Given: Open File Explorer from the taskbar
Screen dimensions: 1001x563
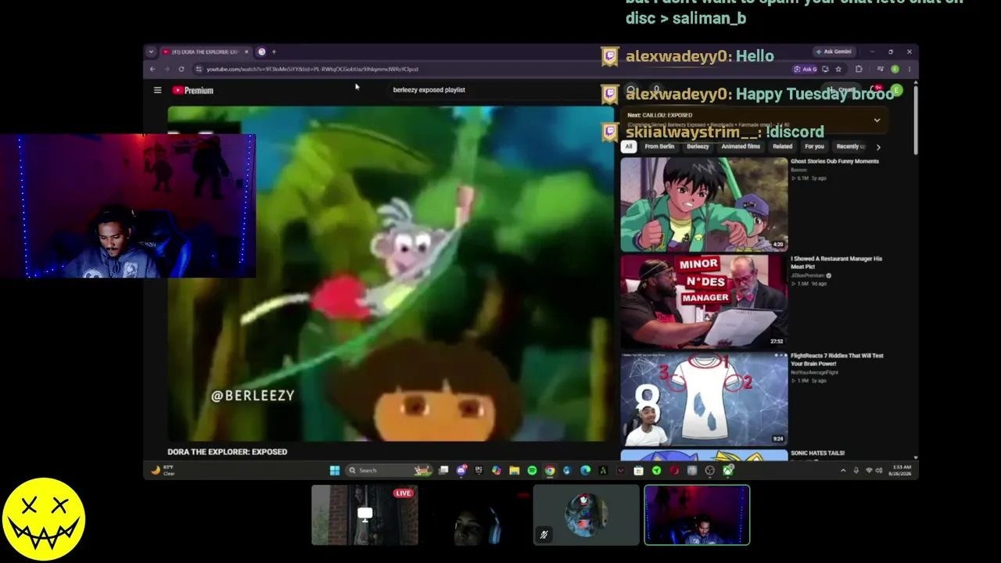Looking at the screenshot, I should pyautogui.click(x=514, y=470).
